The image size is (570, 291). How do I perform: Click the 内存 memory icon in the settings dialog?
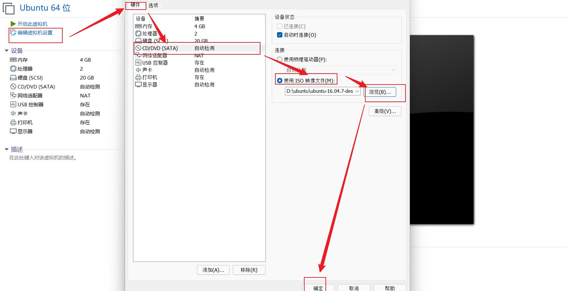[x=138, y=26]
